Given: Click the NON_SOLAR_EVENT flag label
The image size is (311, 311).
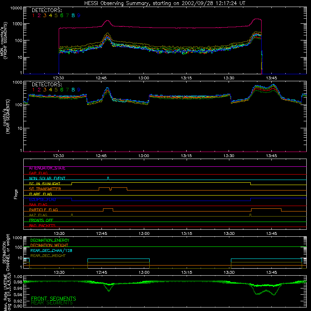Looking at the screenshot, I should coord(47,178).
